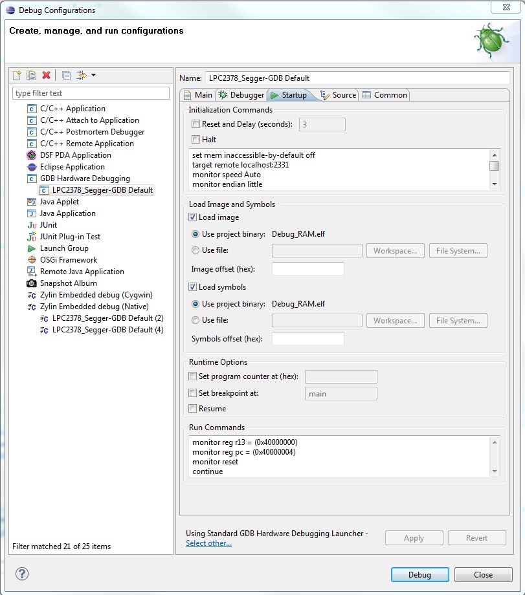Click the New launch configuration icon
Screen dimensions: 525x595
coord(17,75)
